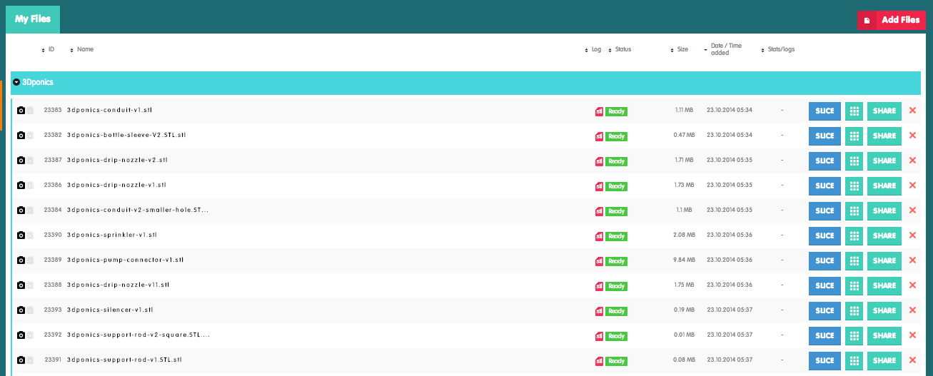Sort files by the Log column
The height and width of the screenshot is (376, 933).
click(593, 49)
